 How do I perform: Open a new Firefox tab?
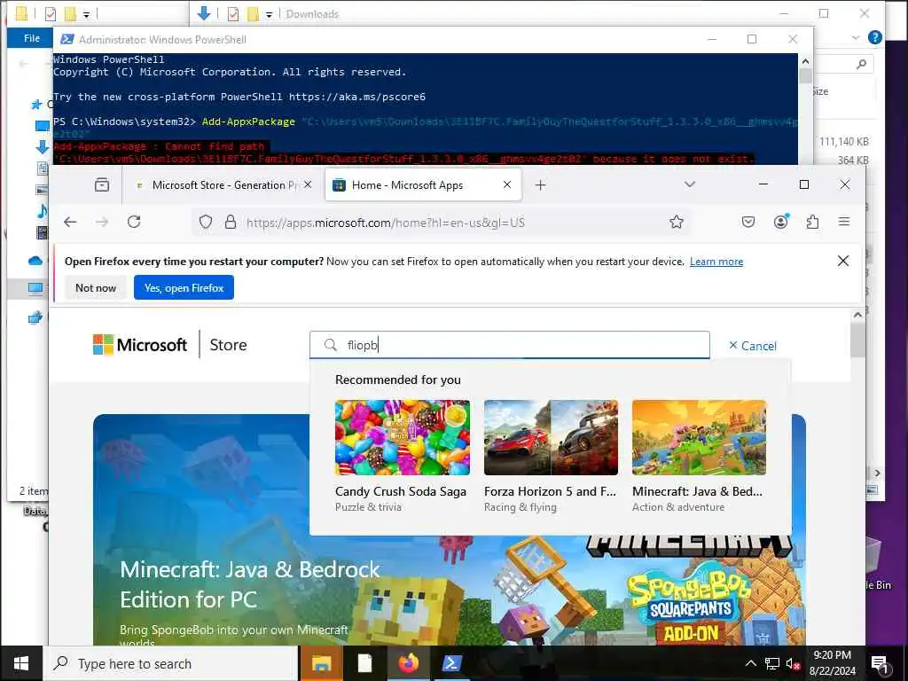pos(540,185)
